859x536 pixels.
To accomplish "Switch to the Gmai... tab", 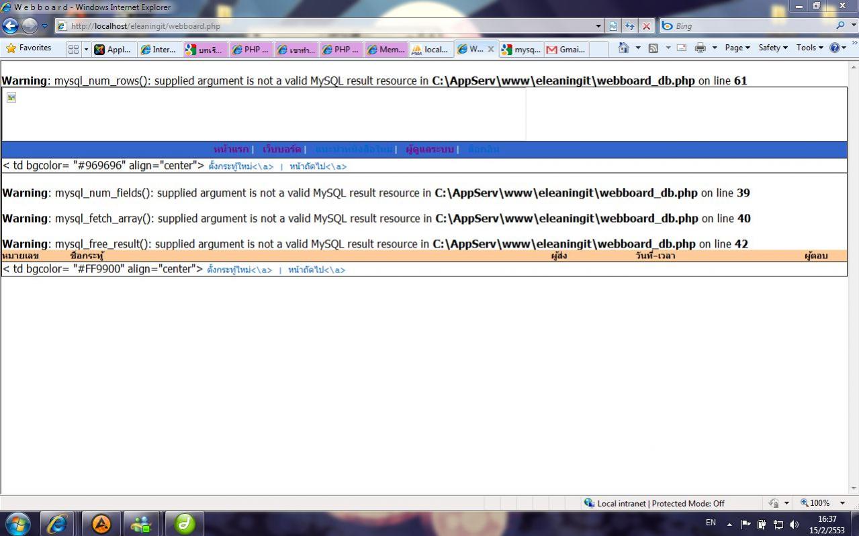I will (567, 49).
